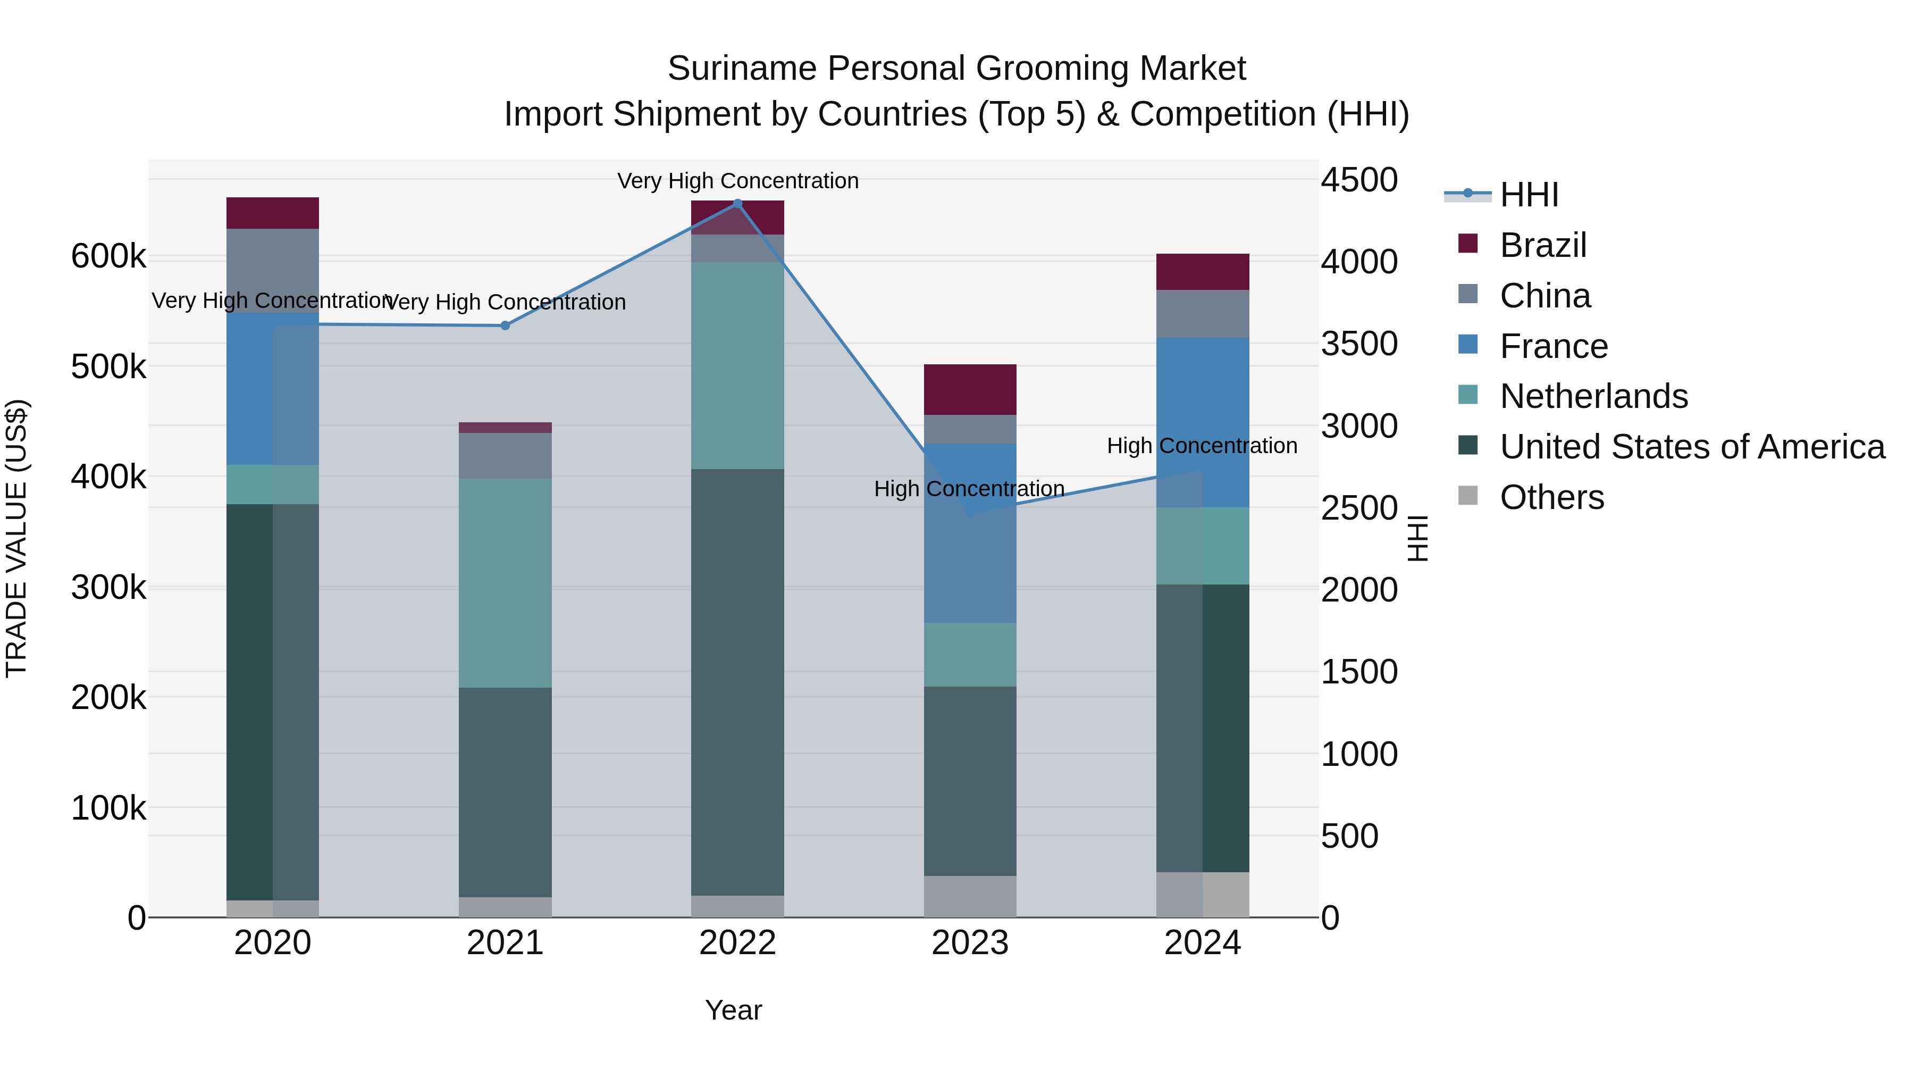Click the Others gray legend swatch

[x=1468, y=495]
